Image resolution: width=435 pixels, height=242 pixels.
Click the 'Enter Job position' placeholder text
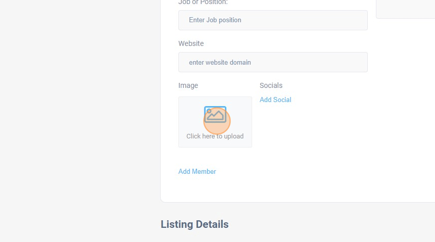coord(215,20)
